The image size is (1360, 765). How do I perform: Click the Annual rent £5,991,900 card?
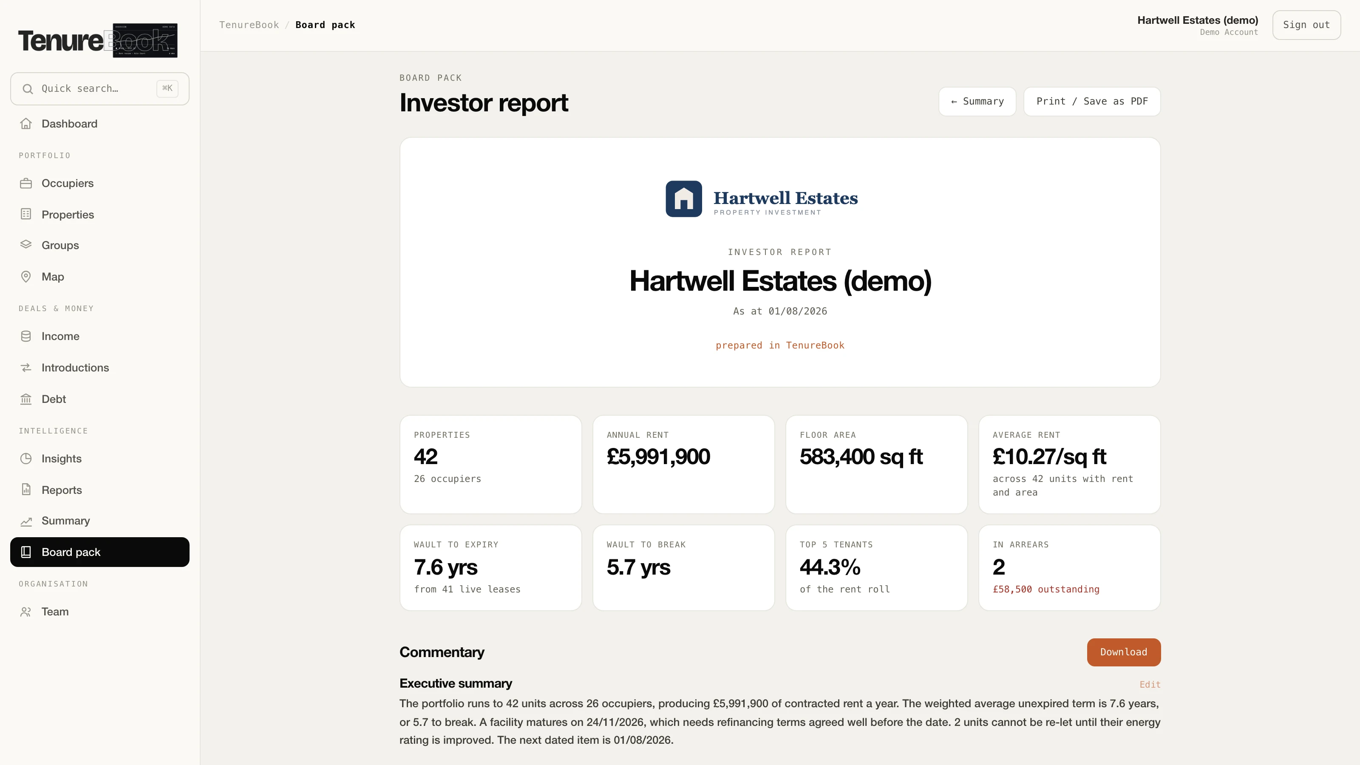coord(684,464)
